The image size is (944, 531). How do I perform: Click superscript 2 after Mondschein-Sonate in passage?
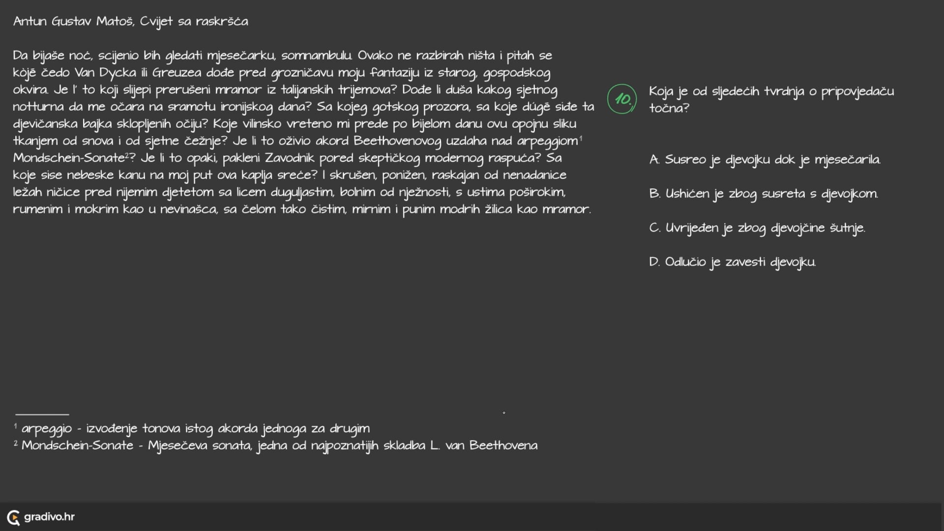[126, 155]
